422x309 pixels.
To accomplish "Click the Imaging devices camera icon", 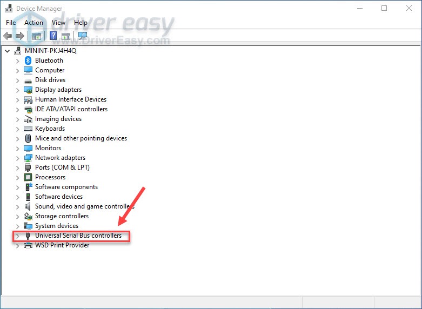I will [x=28, y=119].
